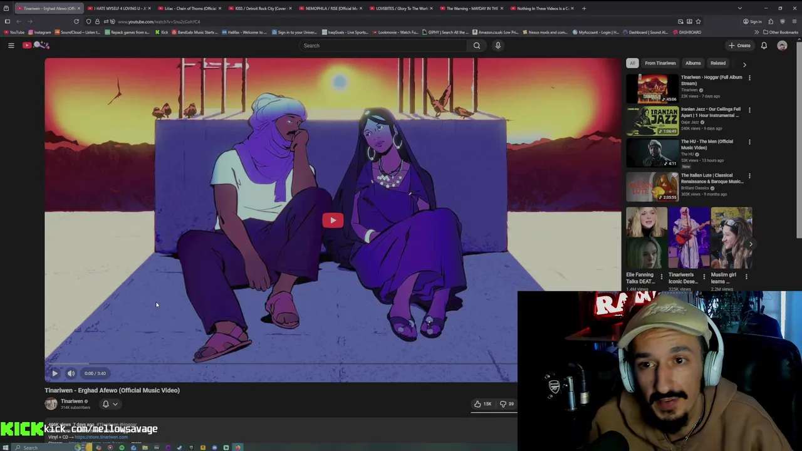This screenshot has width=802, height=451.
Task: Open the options for the Tinariwen's Iconic short
Action: coord(704,276)
